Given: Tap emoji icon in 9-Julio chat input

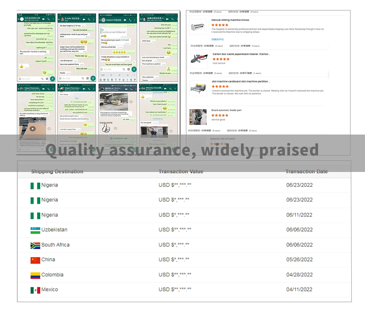Looking at the screenshot, I should point(60,78).
